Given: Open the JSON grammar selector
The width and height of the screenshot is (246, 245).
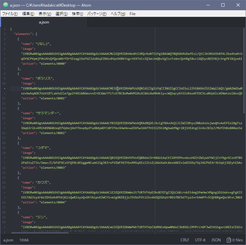Looking at the screenshot, I should pos(216,240).
